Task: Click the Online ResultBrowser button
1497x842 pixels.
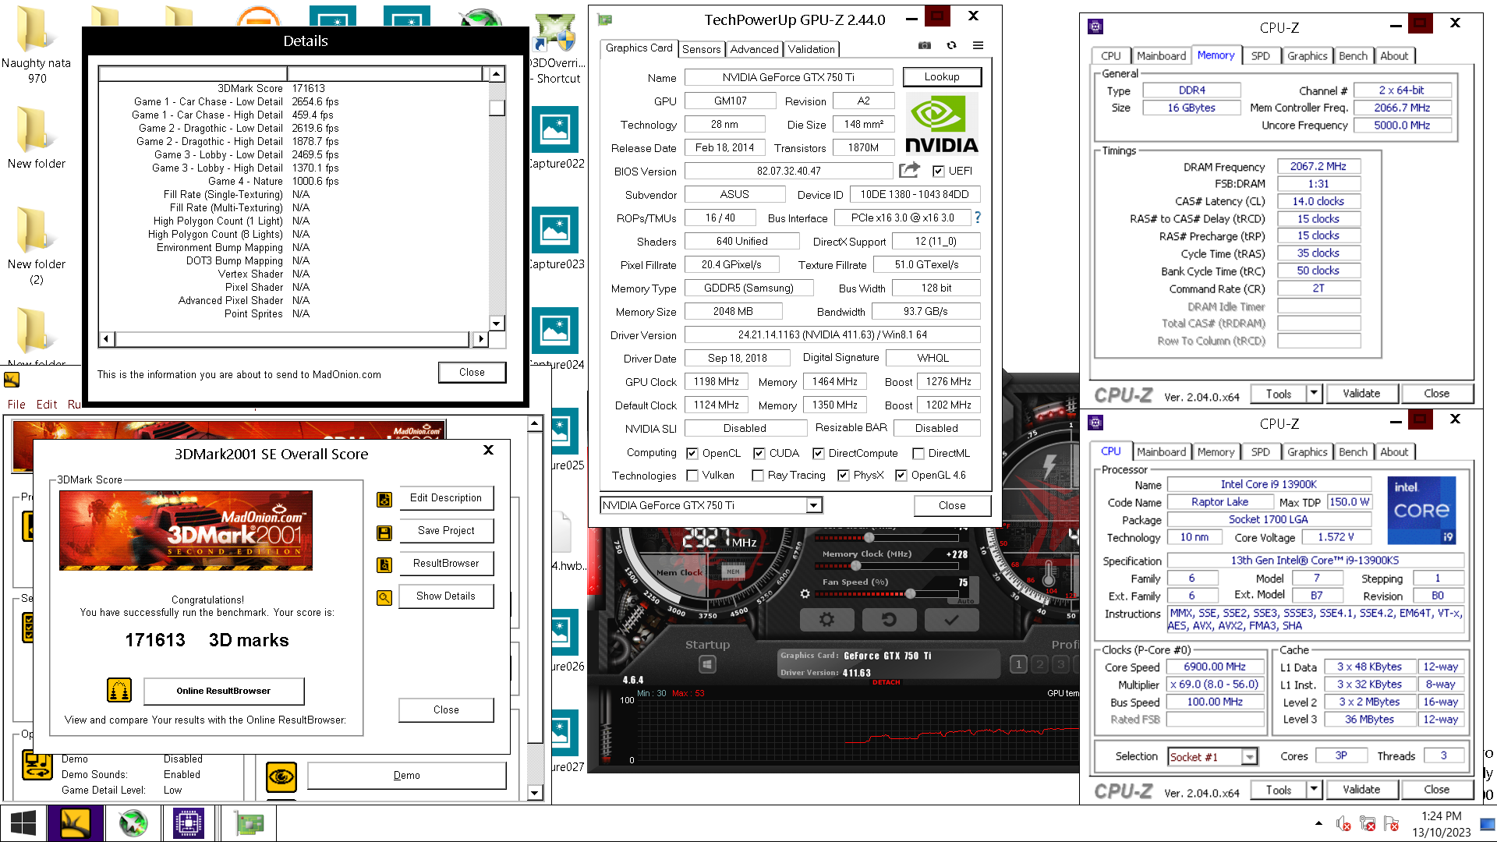Action: (224, 691)
